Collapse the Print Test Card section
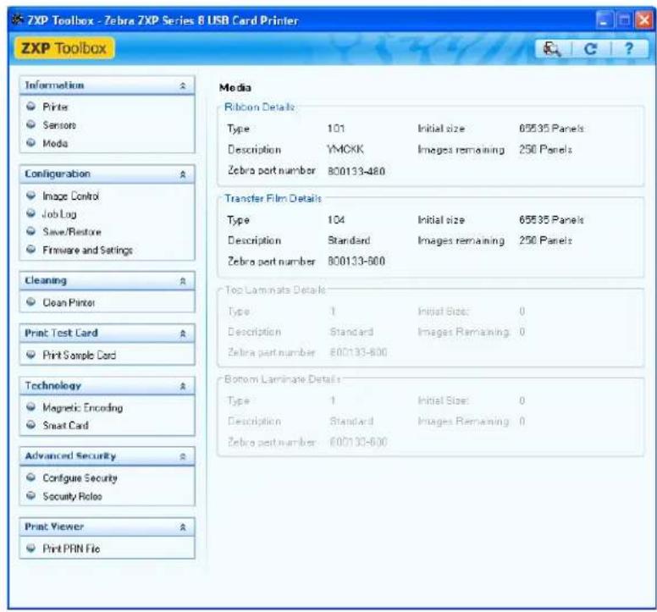This screenshot has width=657, height=612. (x=183, y=334)
